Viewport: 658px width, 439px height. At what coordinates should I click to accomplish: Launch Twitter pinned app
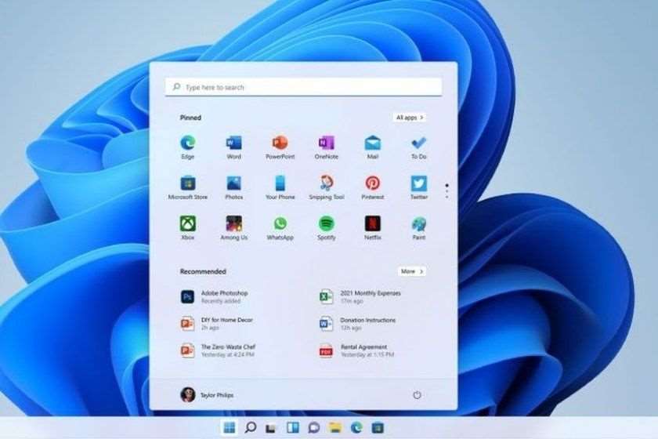pyautogui.click(x=419, y=188)
